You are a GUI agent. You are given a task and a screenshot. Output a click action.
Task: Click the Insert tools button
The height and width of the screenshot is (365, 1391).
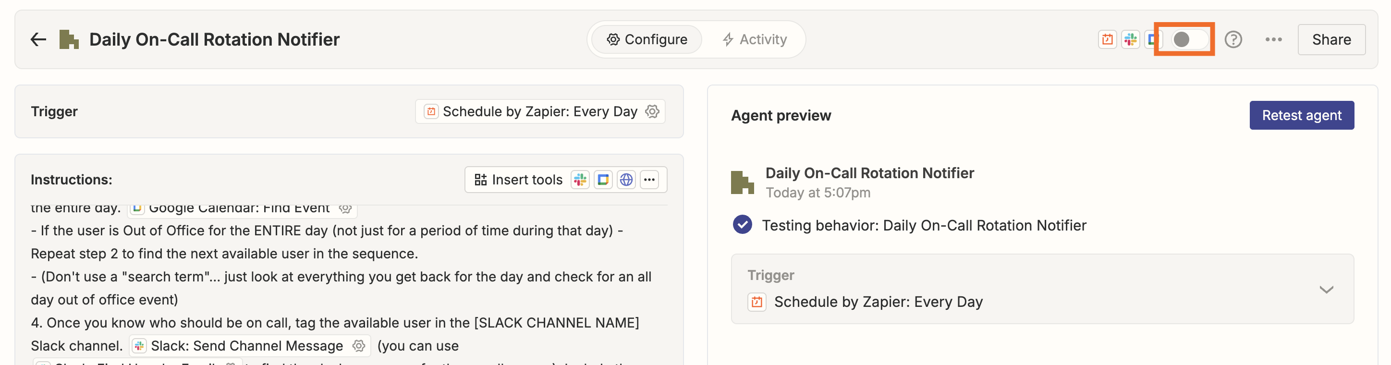point(518,180)
